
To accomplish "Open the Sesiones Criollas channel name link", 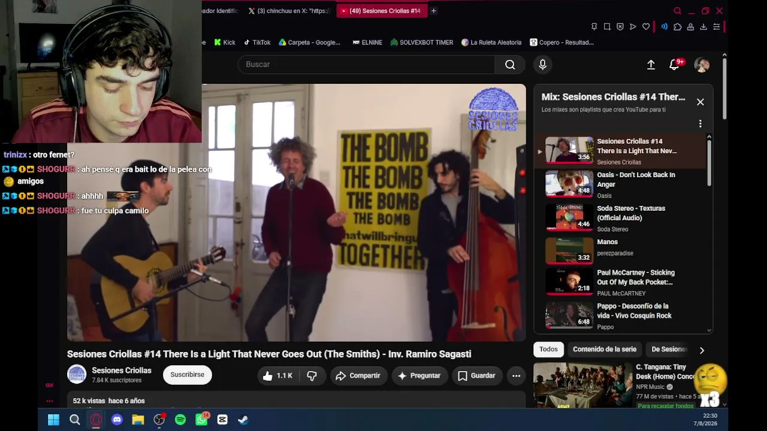I will click(122, 371).
